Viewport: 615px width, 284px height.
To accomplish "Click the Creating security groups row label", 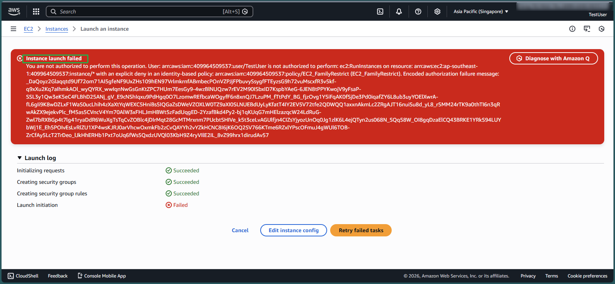I will click(x=47, y=182).
